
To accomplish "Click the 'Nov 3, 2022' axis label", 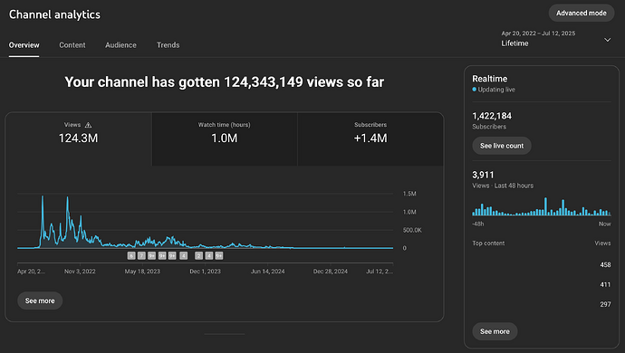I will 80,272.
